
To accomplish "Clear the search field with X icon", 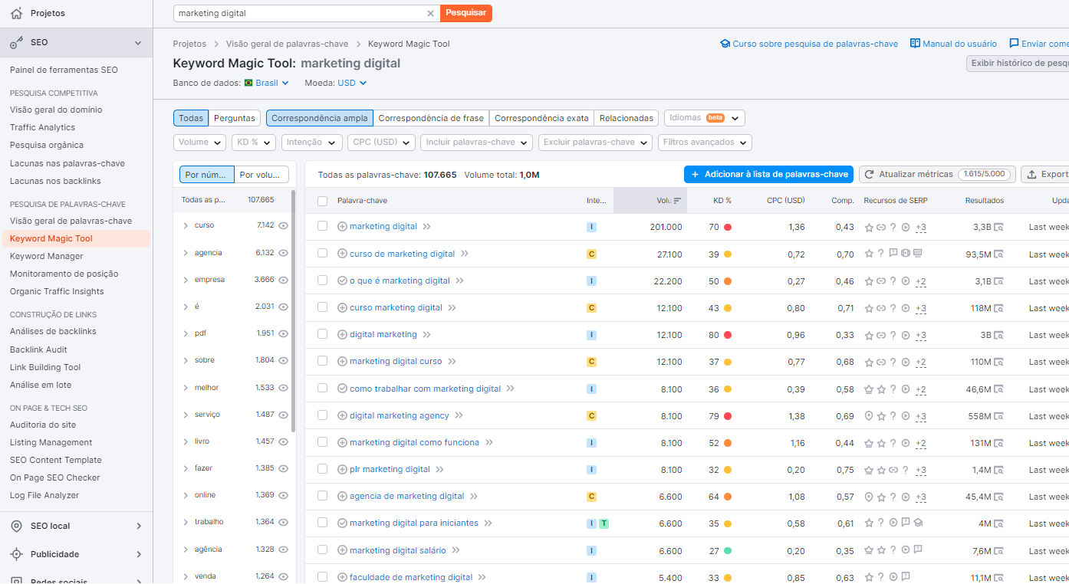I will coord(431,13).
